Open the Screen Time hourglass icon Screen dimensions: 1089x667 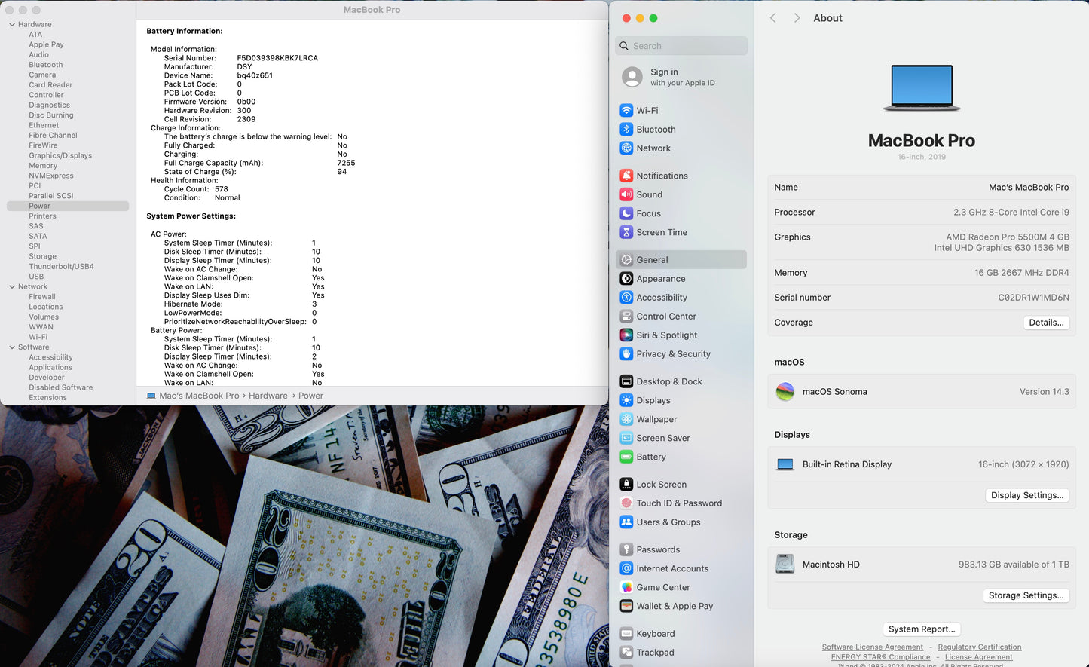click(x=626, y=232)
